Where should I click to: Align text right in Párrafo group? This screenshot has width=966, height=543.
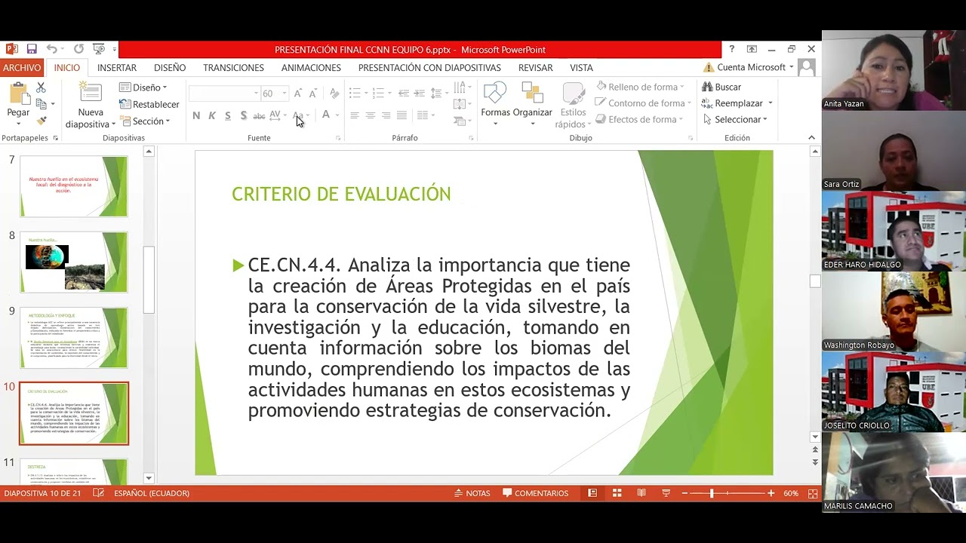point(386,115)
